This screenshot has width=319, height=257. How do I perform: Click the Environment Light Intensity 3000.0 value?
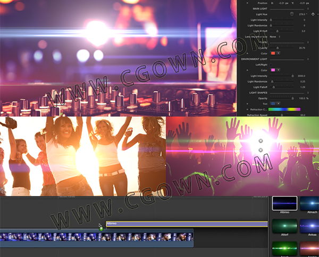coord(301,76)
